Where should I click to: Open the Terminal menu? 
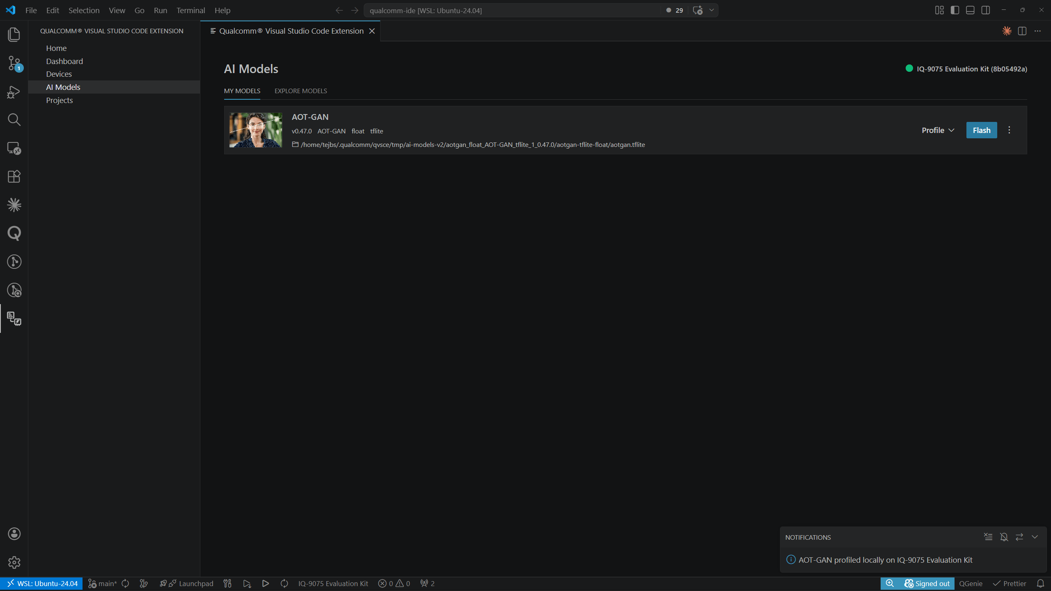click(x=190, y=10)
